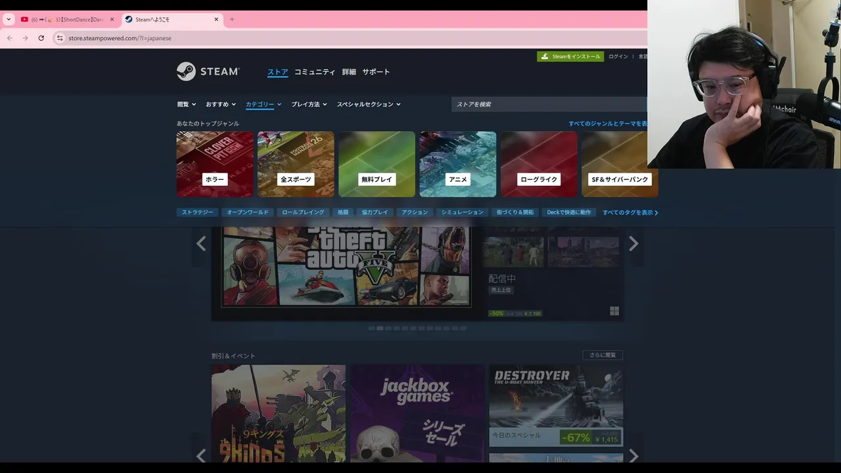Screen dimensions: 841x473
Task: Click the 協力プレイ tag
Action: pyautogui.click(x=375, y=212)
